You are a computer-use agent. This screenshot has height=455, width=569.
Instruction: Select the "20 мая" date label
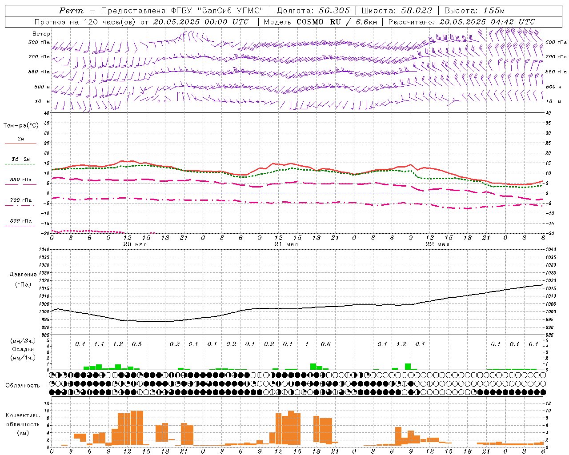click(x=135, y=244)
